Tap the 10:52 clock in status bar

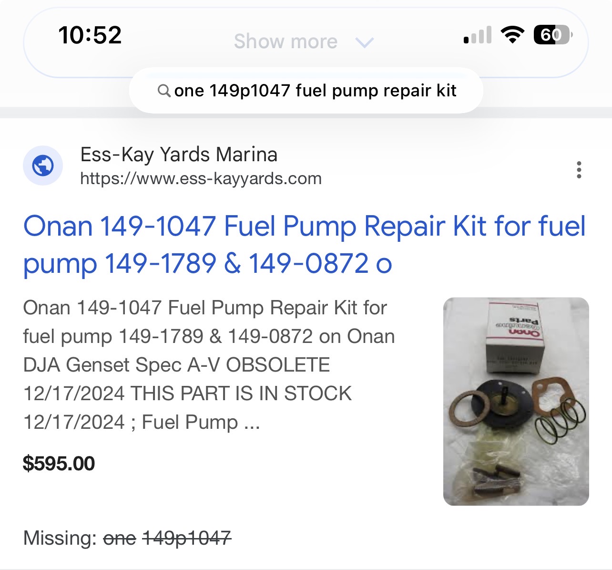click(x=90, y=35)
